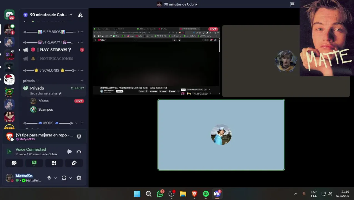This screenshot has height=200, width=354.
Task: Click the Voice Connected status link
Action: pyautogui.click(x=31, y=149)
